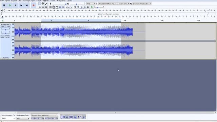Silence the selected audio

point(63,7)
